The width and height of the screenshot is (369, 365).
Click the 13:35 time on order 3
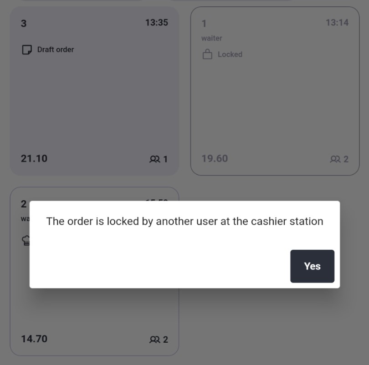(157, 23)
